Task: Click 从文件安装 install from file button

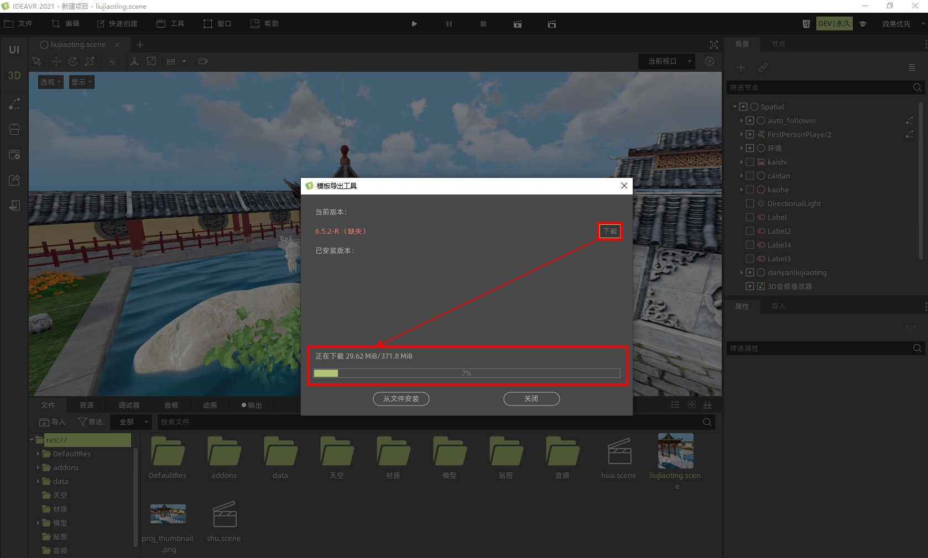Action: (x=401, y=398)
